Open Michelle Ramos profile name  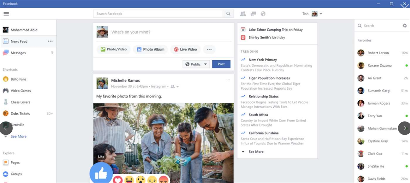pos(126,80)
